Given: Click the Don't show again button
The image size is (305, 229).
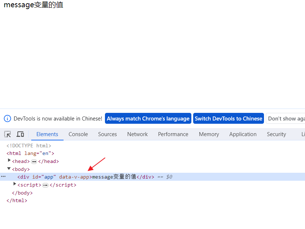Looking at the screenshot, I should click(x=285, y=118).
